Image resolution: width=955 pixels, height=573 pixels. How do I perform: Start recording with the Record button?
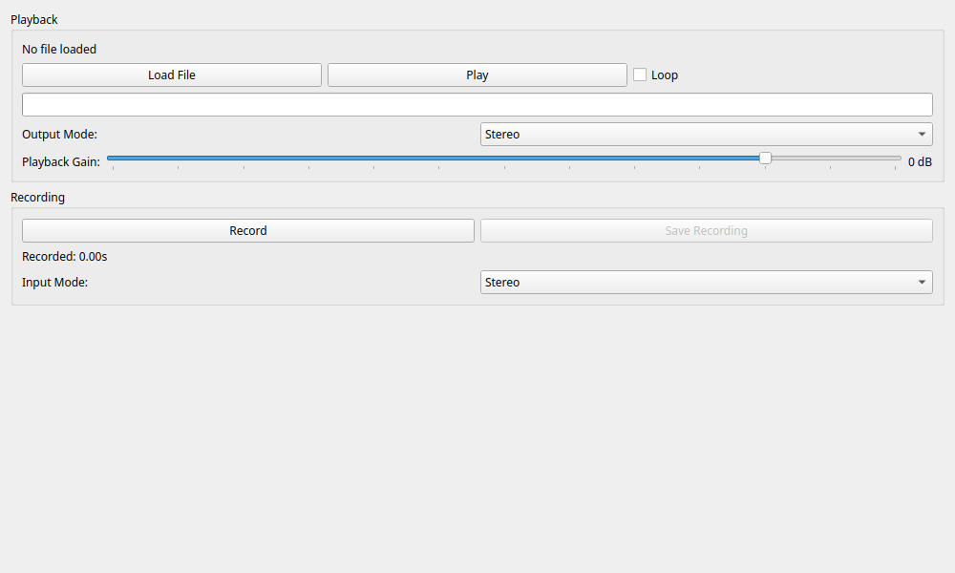(x=248, y=231)
